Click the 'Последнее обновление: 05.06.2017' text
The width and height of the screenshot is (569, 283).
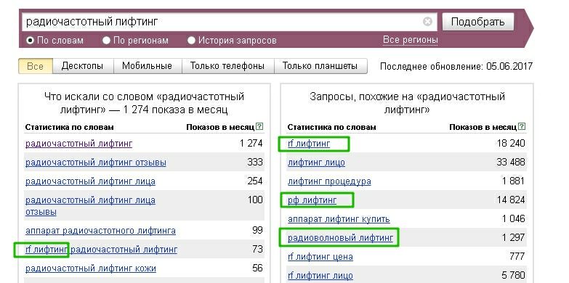(456, 66)
